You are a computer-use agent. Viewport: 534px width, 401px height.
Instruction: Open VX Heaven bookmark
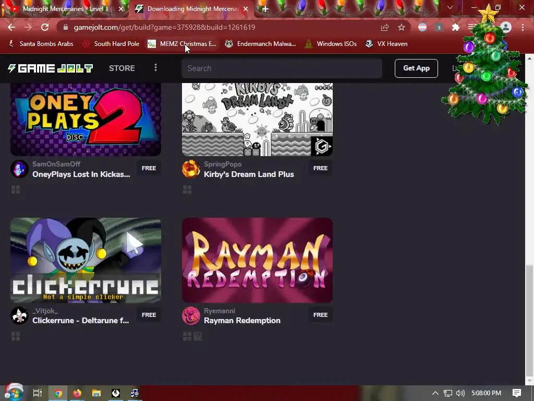click(386, 44)
